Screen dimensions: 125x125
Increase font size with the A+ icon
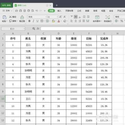[61, 17]
